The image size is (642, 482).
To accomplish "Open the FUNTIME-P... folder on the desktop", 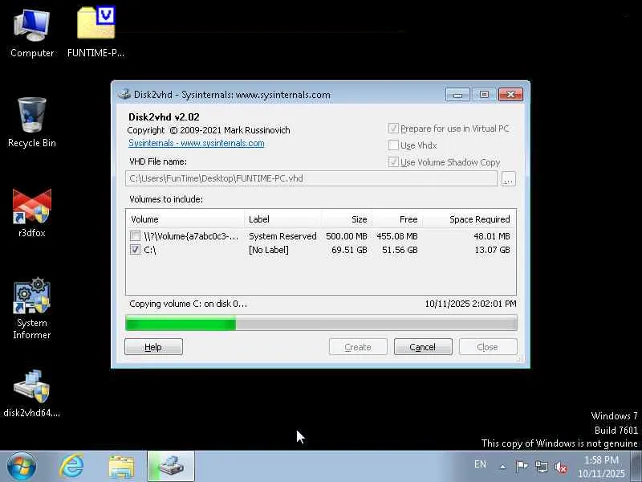I will pos(95,33).
